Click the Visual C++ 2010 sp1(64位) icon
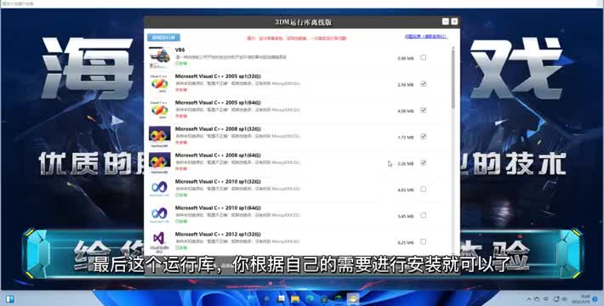604x306 pixels. click(159, 215)
